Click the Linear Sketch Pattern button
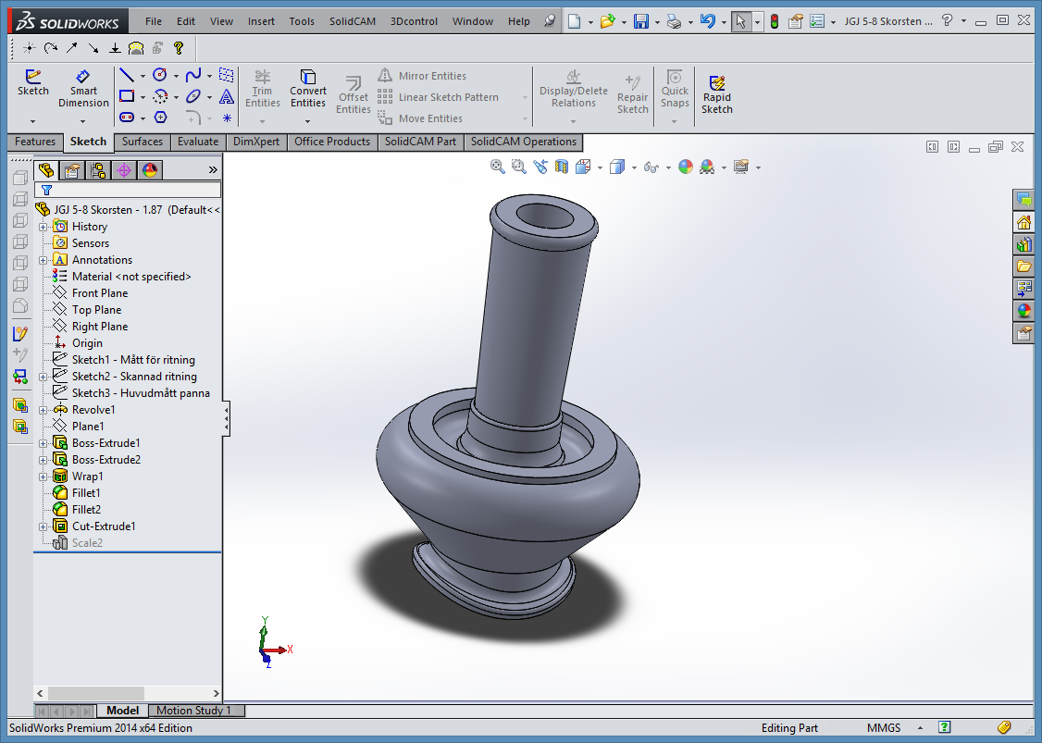 pos(439,97)
